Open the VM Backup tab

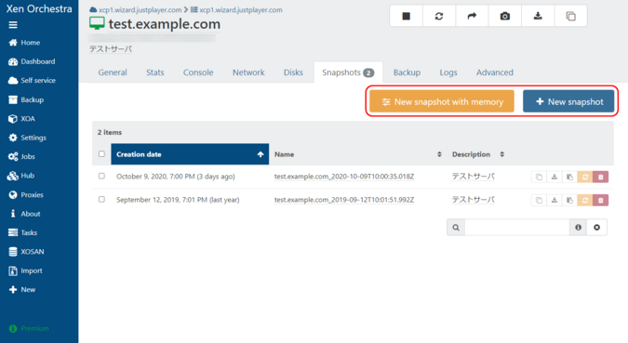click(x=407, y=73)
